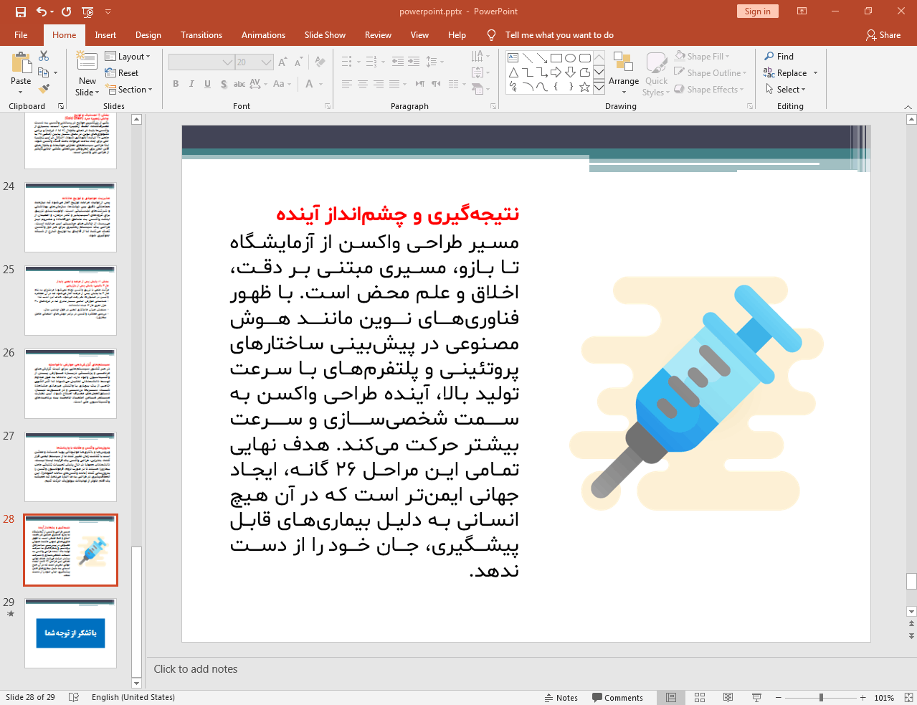Reset the slide layout
Screen dimensions: 917x705
coord(122,73)
